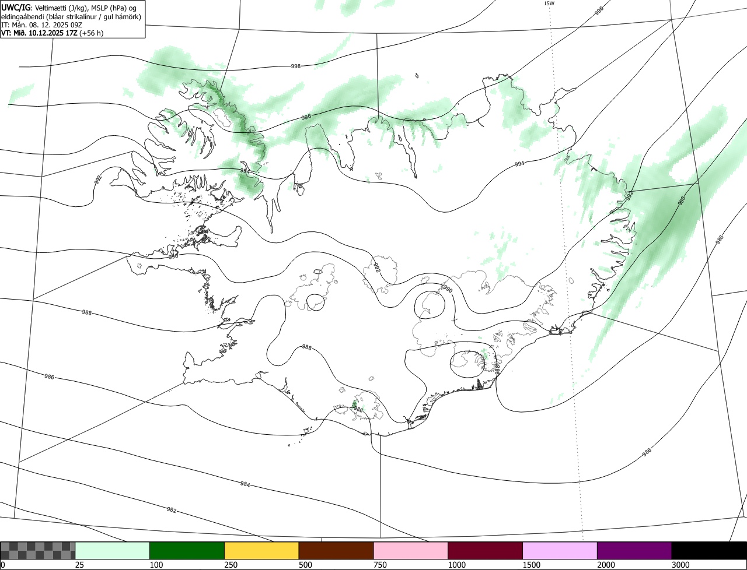Viewport: 747px width, 570px height.
Task: Click the 'VT: Mið. 10.12.2025 17Z' valid time
Action: click(39, 33)
